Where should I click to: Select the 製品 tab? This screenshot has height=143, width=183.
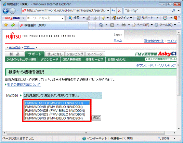pyautogui.click(x=14, y=54)
